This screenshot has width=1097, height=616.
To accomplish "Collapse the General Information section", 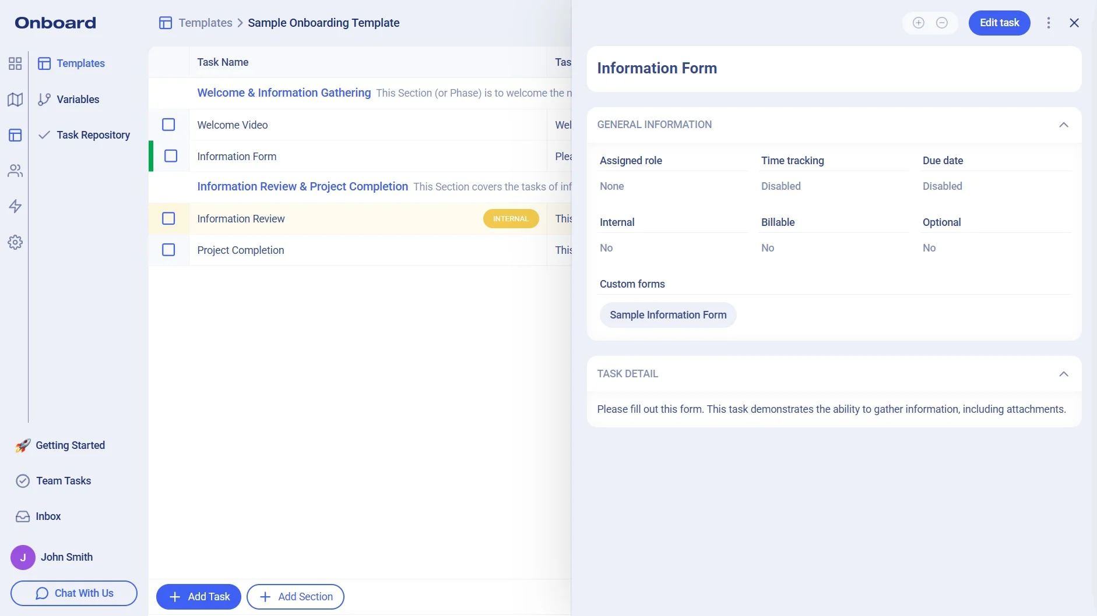I will 1064,125.
